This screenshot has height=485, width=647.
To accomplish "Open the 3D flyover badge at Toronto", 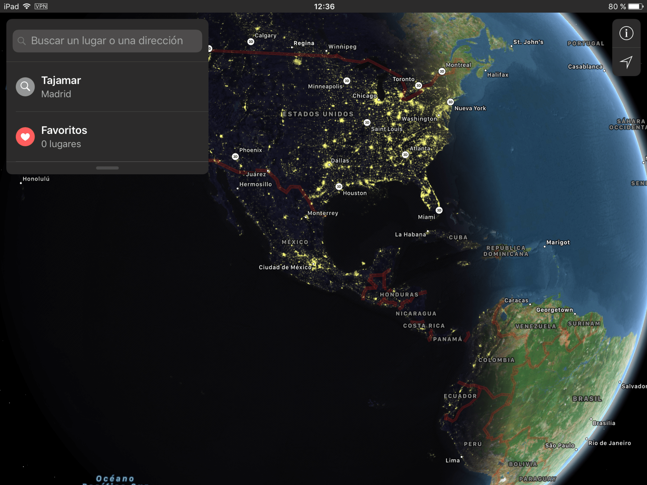I will (x=419, y=86).
